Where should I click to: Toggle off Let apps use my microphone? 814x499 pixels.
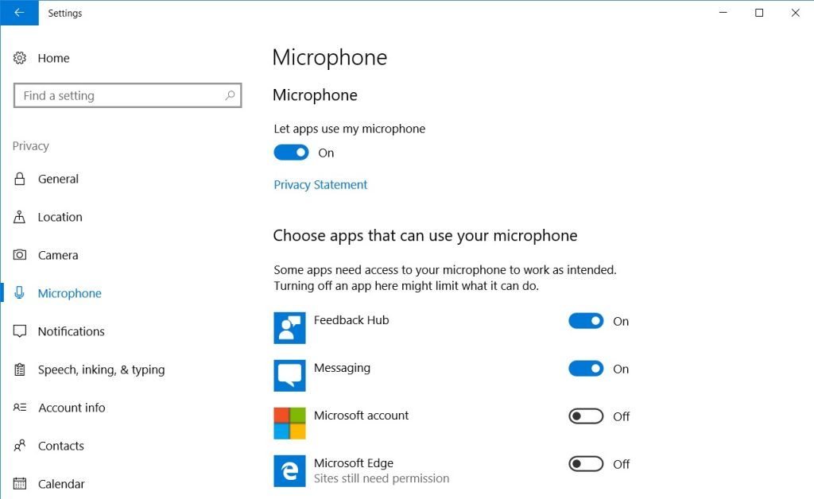click(291, 152)
